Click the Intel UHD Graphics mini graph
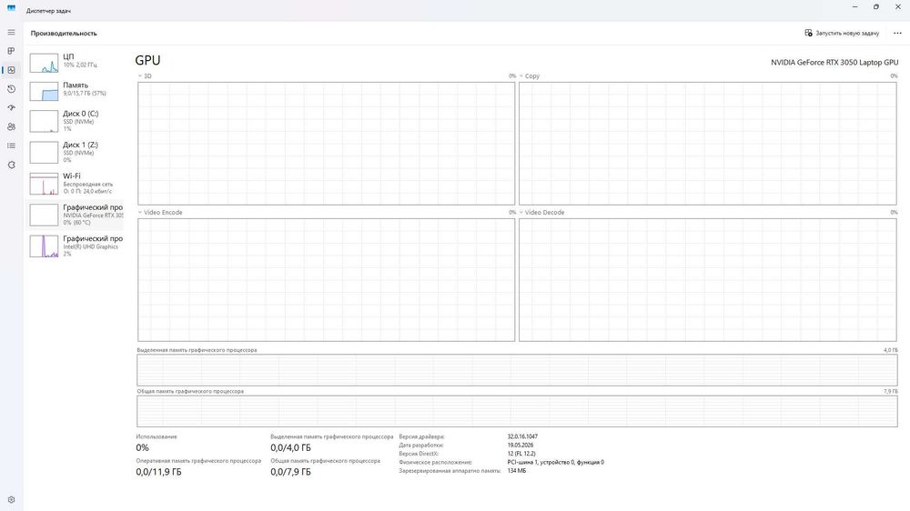The width and height of the screenshot is (910, 511). 44,246
